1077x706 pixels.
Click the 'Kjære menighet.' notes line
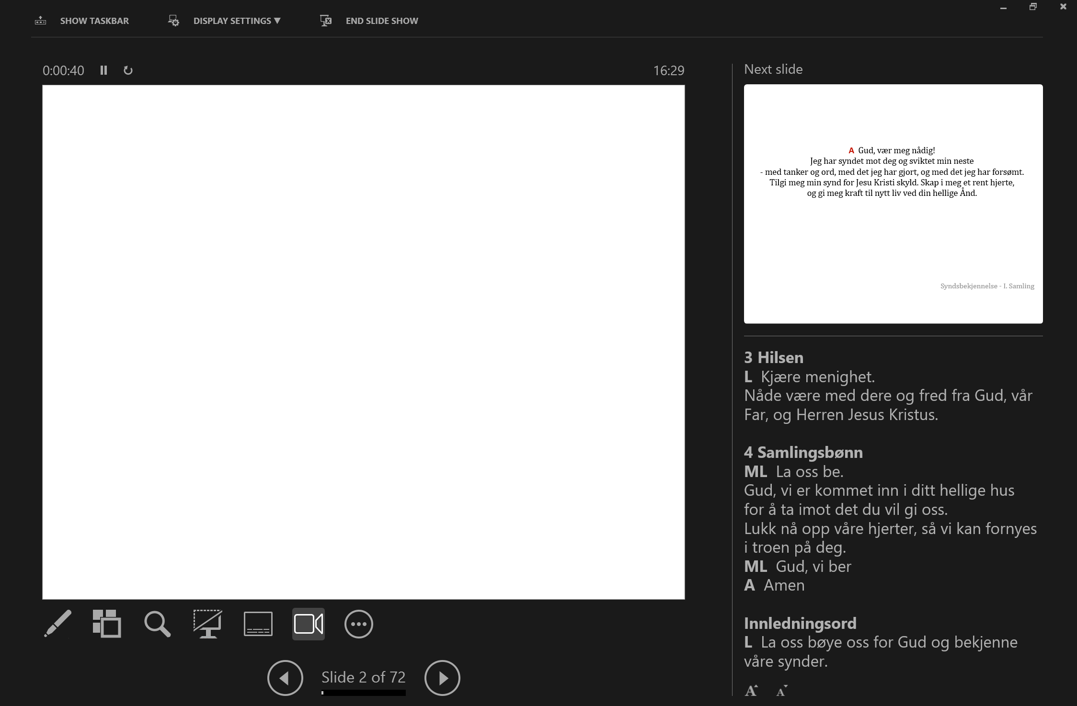click(x=818, y=377)
